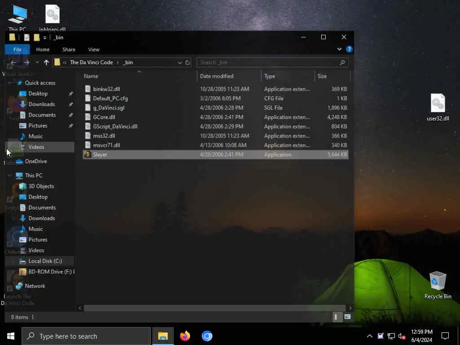
Task: Open the Home ribbon tab
Action: click(43, 49)
